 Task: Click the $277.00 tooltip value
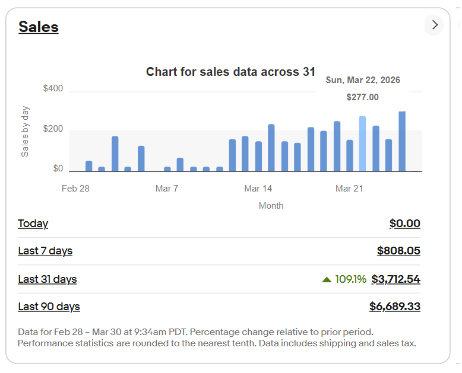[362, 97]
